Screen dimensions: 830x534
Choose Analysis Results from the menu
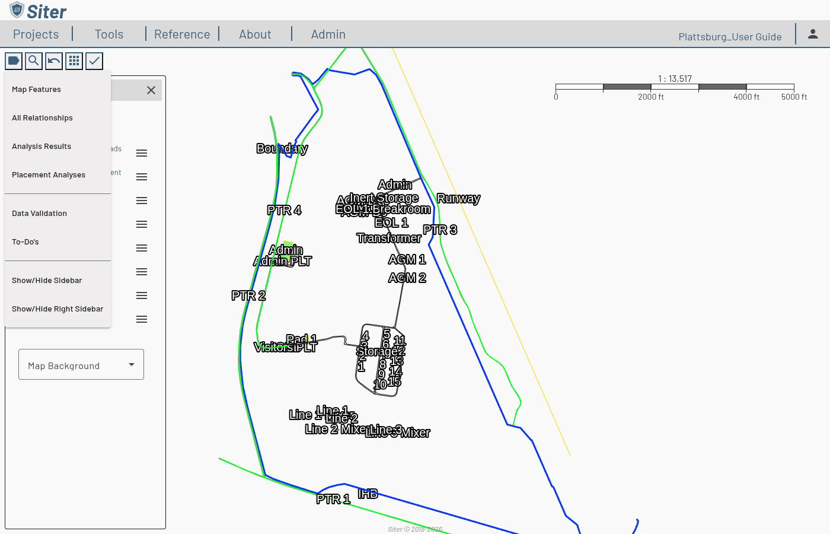point(58,147)
